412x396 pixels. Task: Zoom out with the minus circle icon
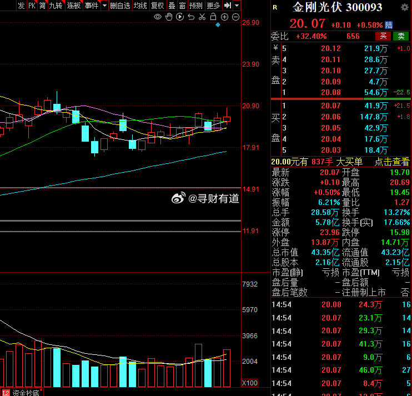click(x=236, y=17)
